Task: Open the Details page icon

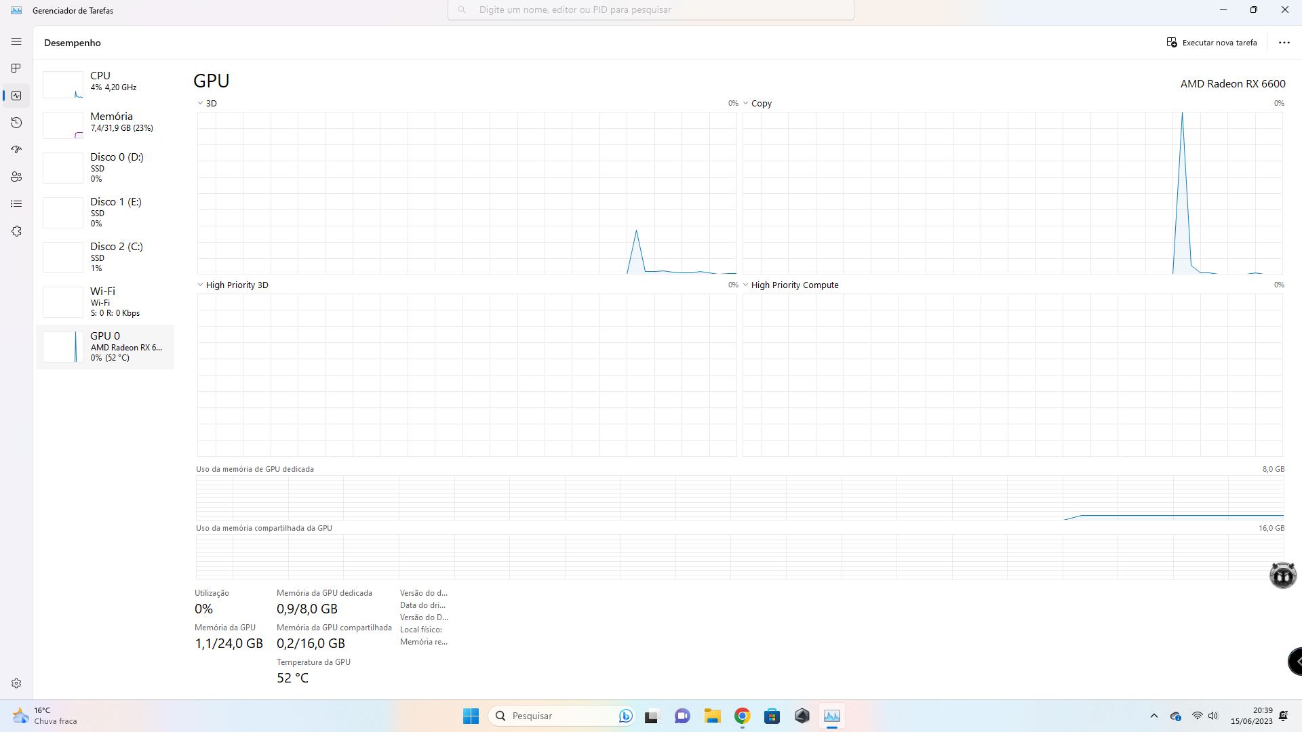Action: click(x=16, y=203)
